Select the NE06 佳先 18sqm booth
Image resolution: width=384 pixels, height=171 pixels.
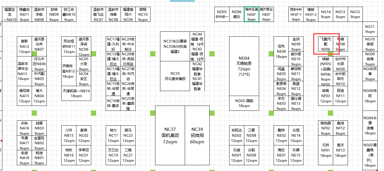pos(281,51)
